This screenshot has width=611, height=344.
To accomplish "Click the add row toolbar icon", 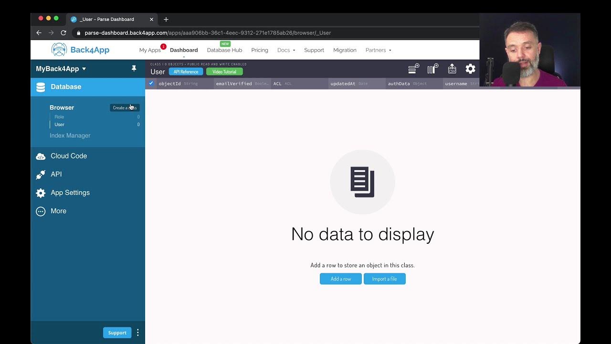I will click(x=413, y=69).
